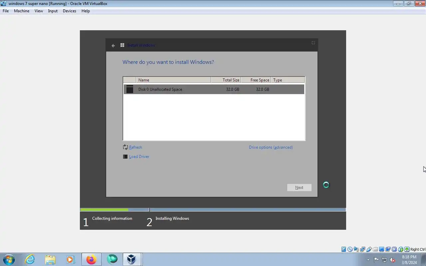Sort by the Type column header
Image resolution: width=426 pixels, height=266 pixels.
(x=288, y=80)
